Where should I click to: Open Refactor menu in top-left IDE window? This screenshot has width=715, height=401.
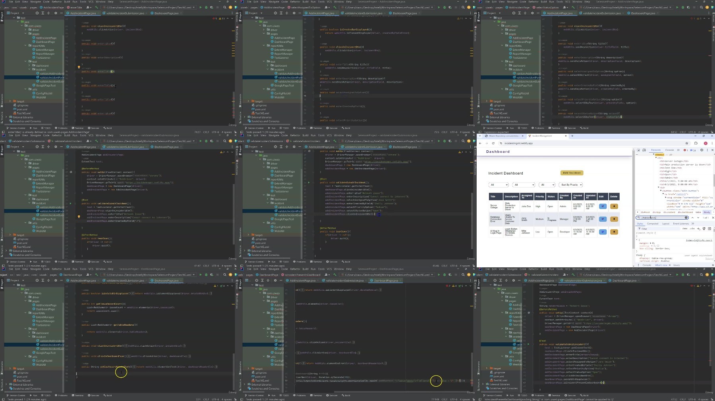tap(57, 2)
